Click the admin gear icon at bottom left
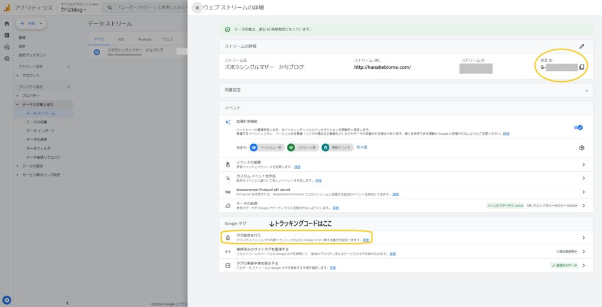This screenshot has height=307, width=602. [6, 299]
